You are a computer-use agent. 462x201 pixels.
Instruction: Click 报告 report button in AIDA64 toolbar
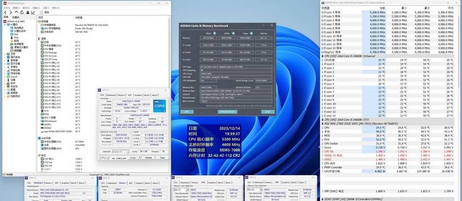click(44, 13)
